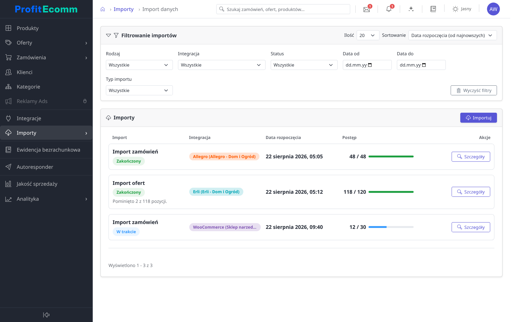
Task: Collapse the sidebar with the arrow icon
Action: [x=46, y=315]
